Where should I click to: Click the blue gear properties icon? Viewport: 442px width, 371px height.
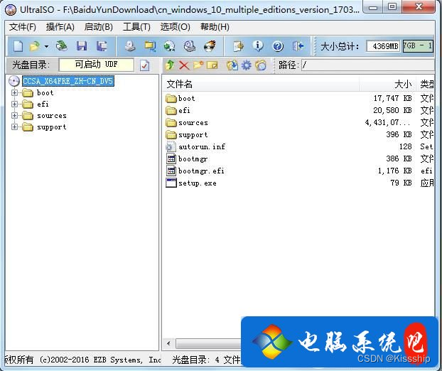click(x=247, y=65)
